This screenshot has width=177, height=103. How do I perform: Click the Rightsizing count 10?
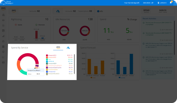[x=47, y=19]
